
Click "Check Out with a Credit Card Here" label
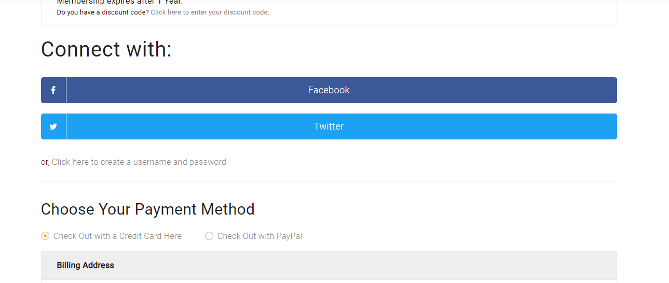pyautogui.click(x=117, y=236)
